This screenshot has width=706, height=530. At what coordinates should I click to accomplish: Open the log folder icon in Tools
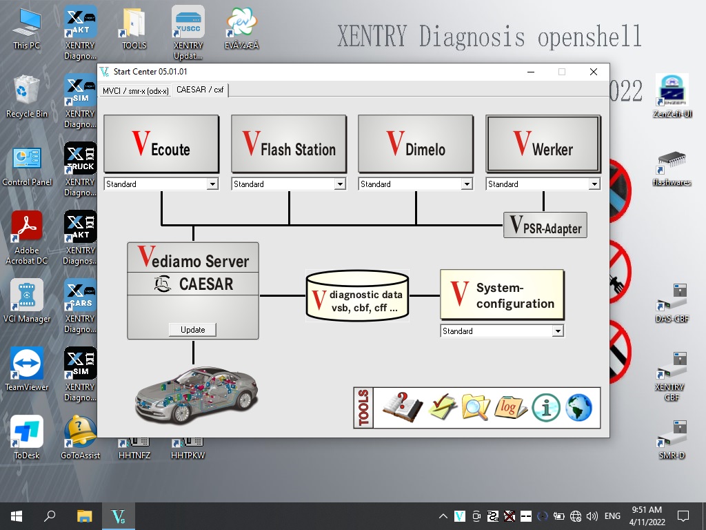coord(510,407)
